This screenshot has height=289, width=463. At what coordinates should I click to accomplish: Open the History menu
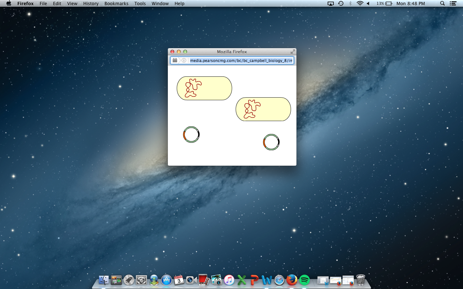[91, 4]
